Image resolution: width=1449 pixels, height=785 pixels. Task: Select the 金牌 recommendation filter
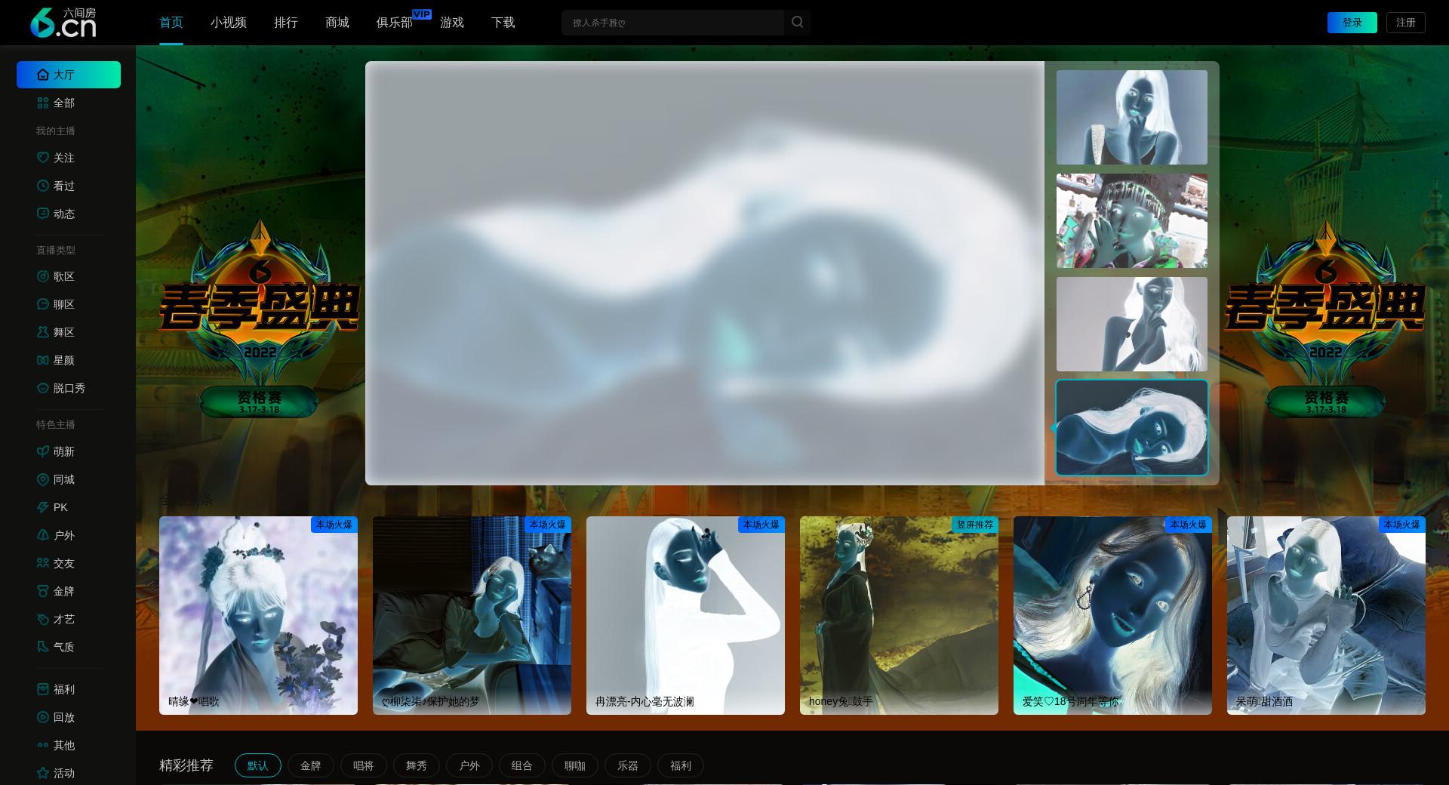(x=311, y=765)
